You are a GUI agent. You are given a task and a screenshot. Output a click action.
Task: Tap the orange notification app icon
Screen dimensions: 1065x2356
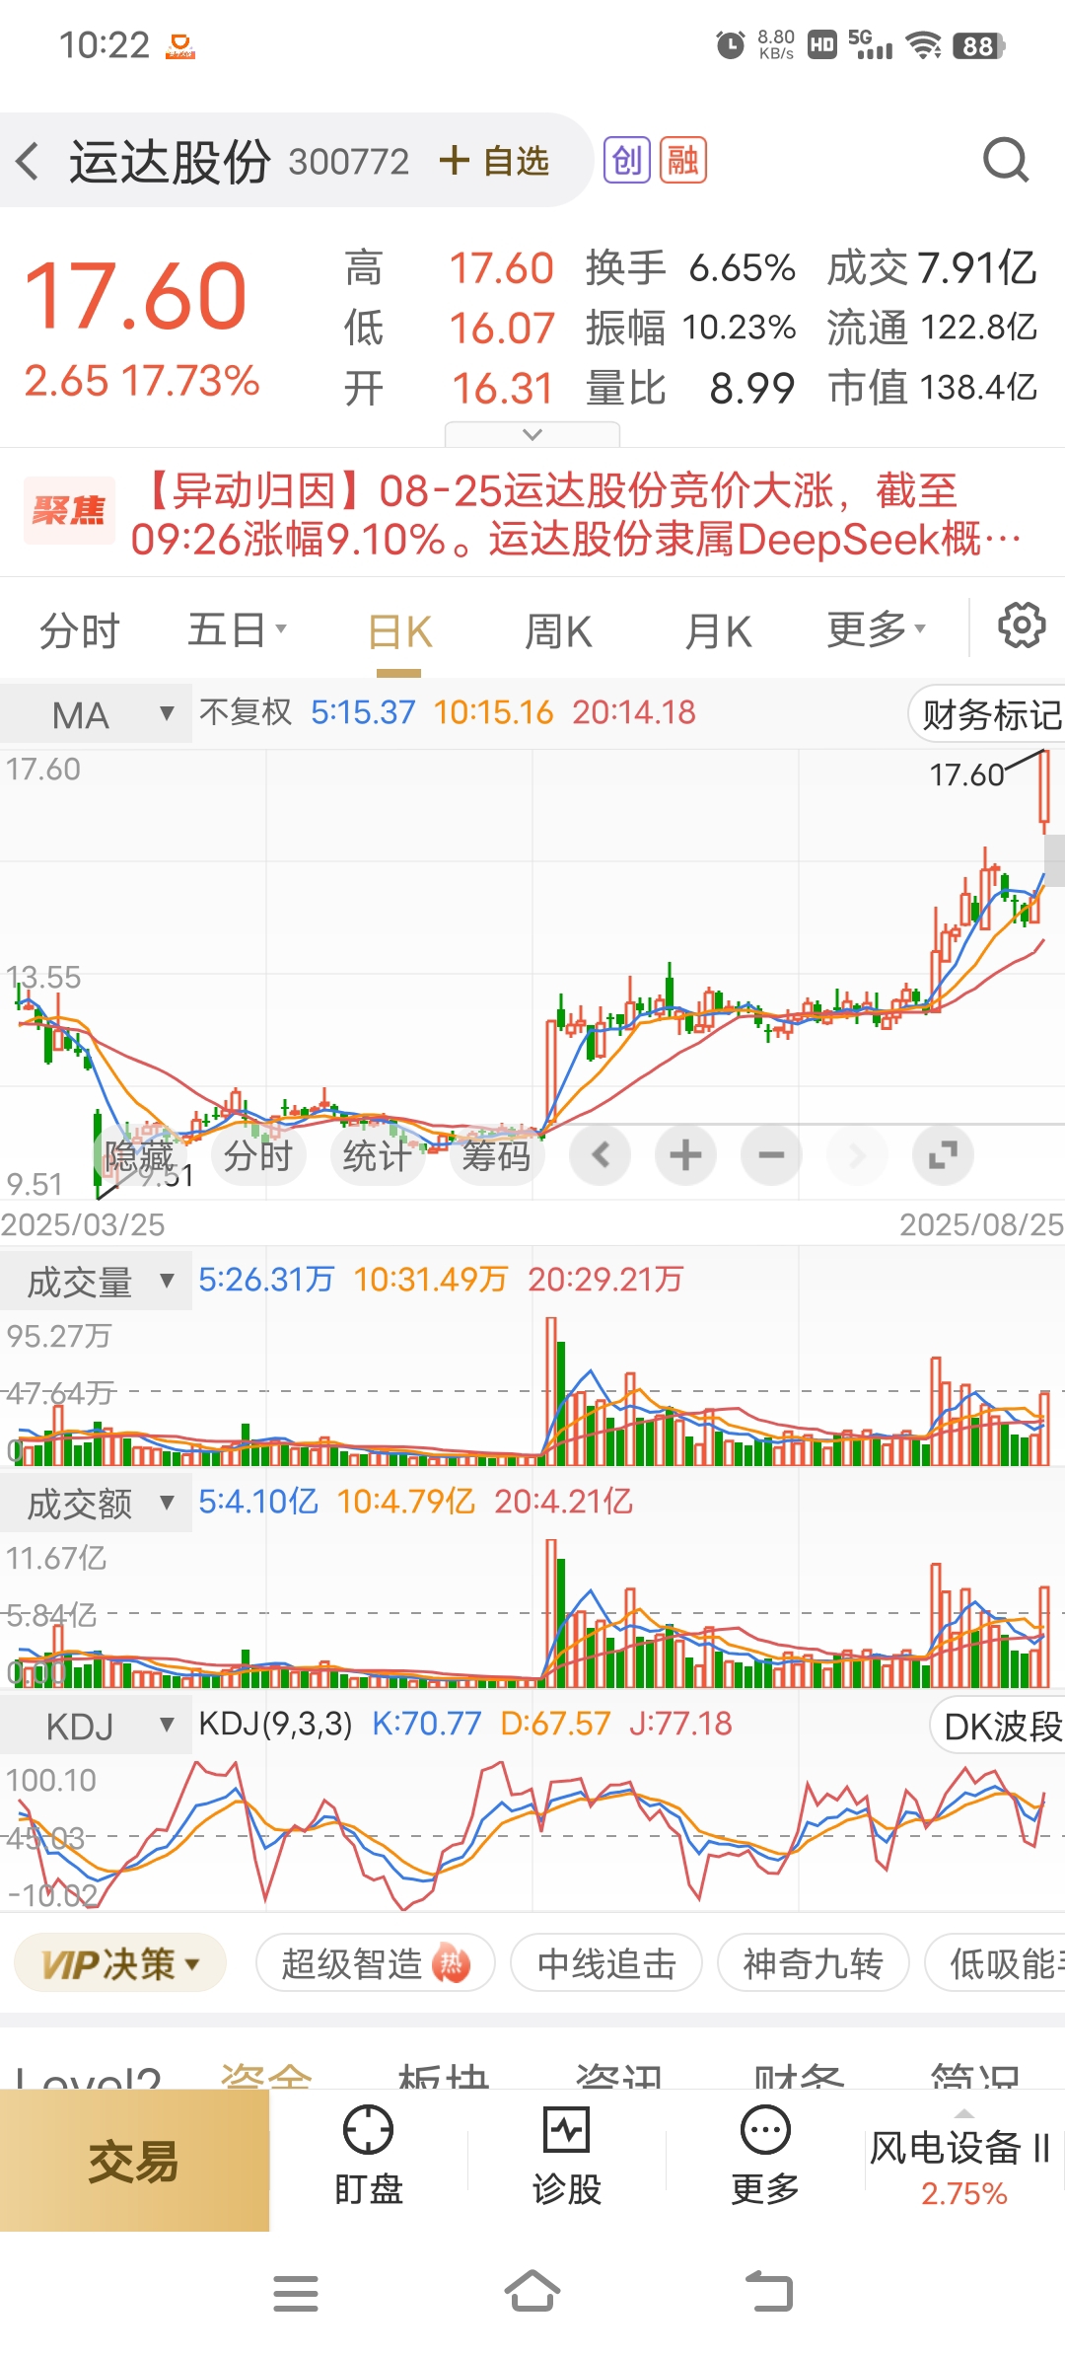pyautogui.click(x=180, y=45)
